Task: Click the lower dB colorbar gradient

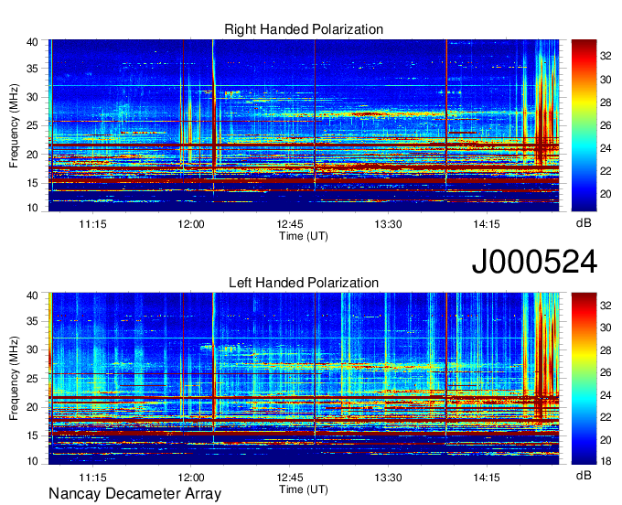Action: [584, 379]
